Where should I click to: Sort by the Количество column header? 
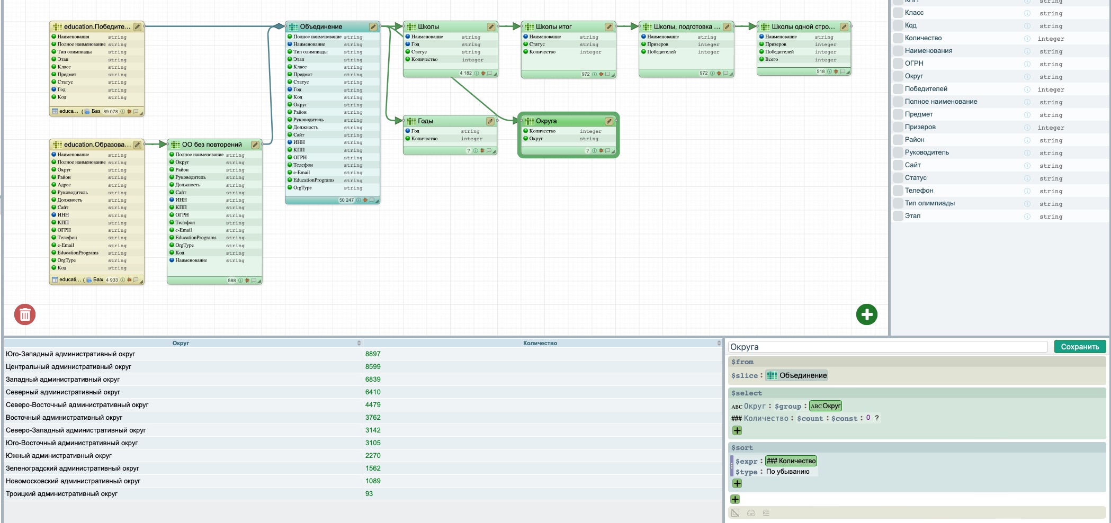click(x=540, y=343)
